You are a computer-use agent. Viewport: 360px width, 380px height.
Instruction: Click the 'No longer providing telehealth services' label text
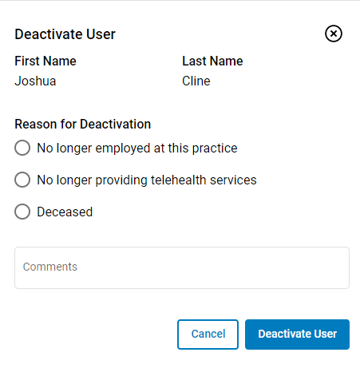click(x=147, y=180)
